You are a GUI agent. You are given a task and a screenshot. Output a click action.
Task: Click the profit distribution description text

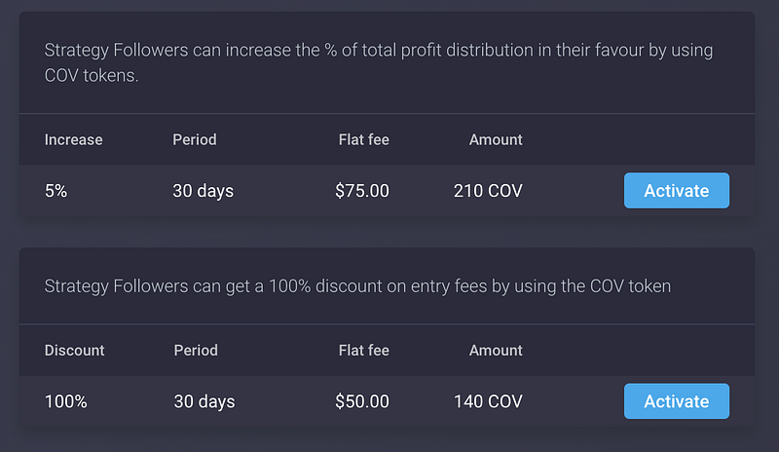[379, 62]
